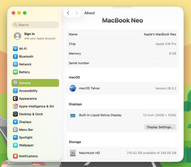Click 210.42 GB available of 245.05 GB
The height and width of the screenshot is (167, 191).
coord(152,153)
